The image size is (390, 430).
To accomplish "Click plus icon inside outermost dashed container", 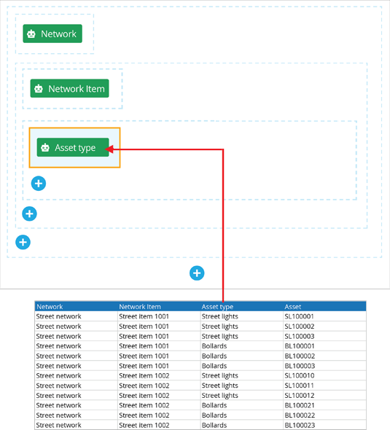I will [23, 242].
